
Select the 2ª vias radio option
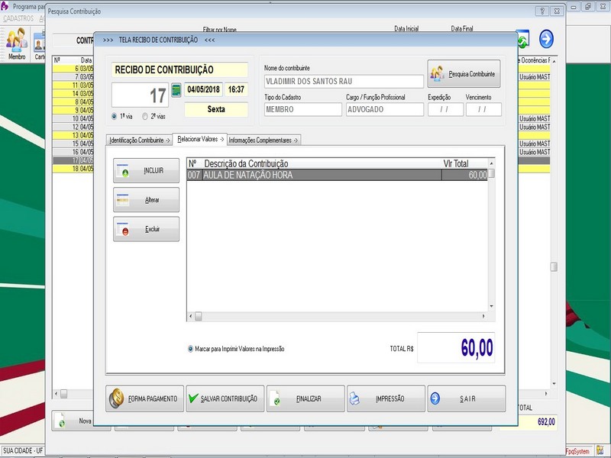click(x=145, y=117)
